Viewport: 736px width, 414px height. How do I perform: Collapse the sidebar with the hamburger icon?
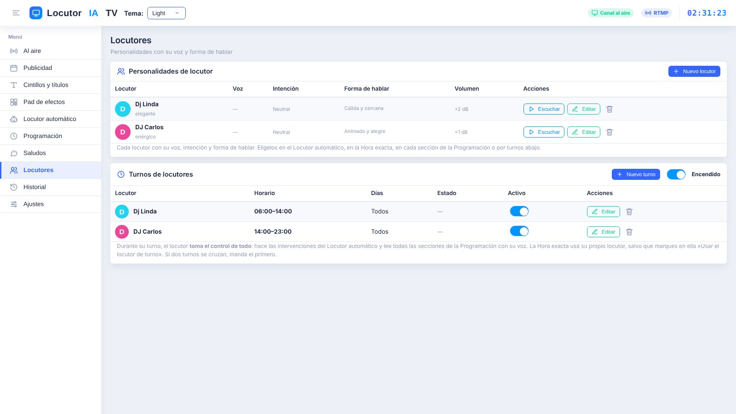[x=16, y=13]
